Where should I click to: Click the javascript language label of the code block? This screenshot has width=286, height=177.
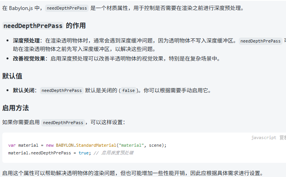point(264,138)
